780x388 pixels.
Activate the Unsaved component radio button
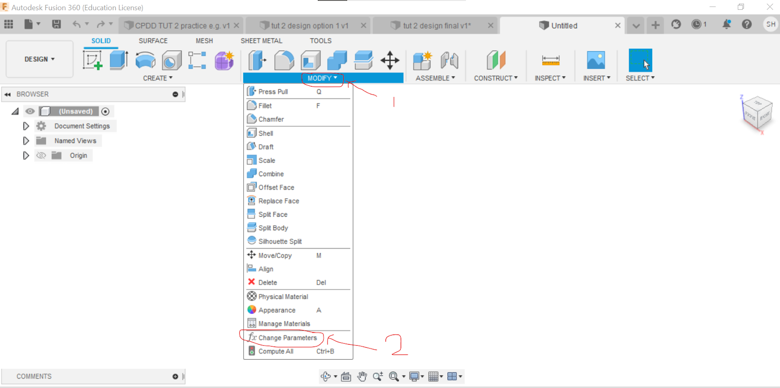click(x=105, y=111)
